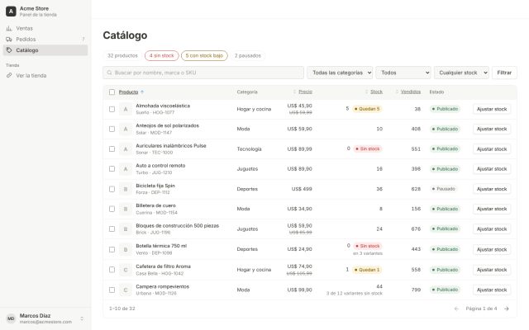
Task: Filter by 2 pausados chip
Action: [248, 55]
